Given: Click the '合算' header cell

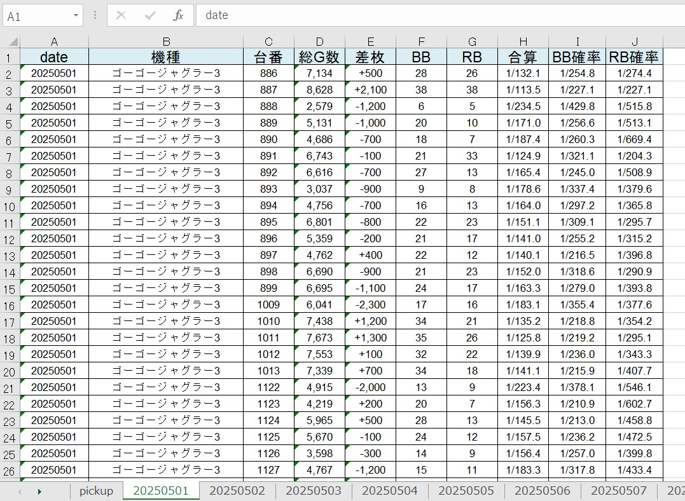Looking at the screenshot, I should (x=523, y=57).
